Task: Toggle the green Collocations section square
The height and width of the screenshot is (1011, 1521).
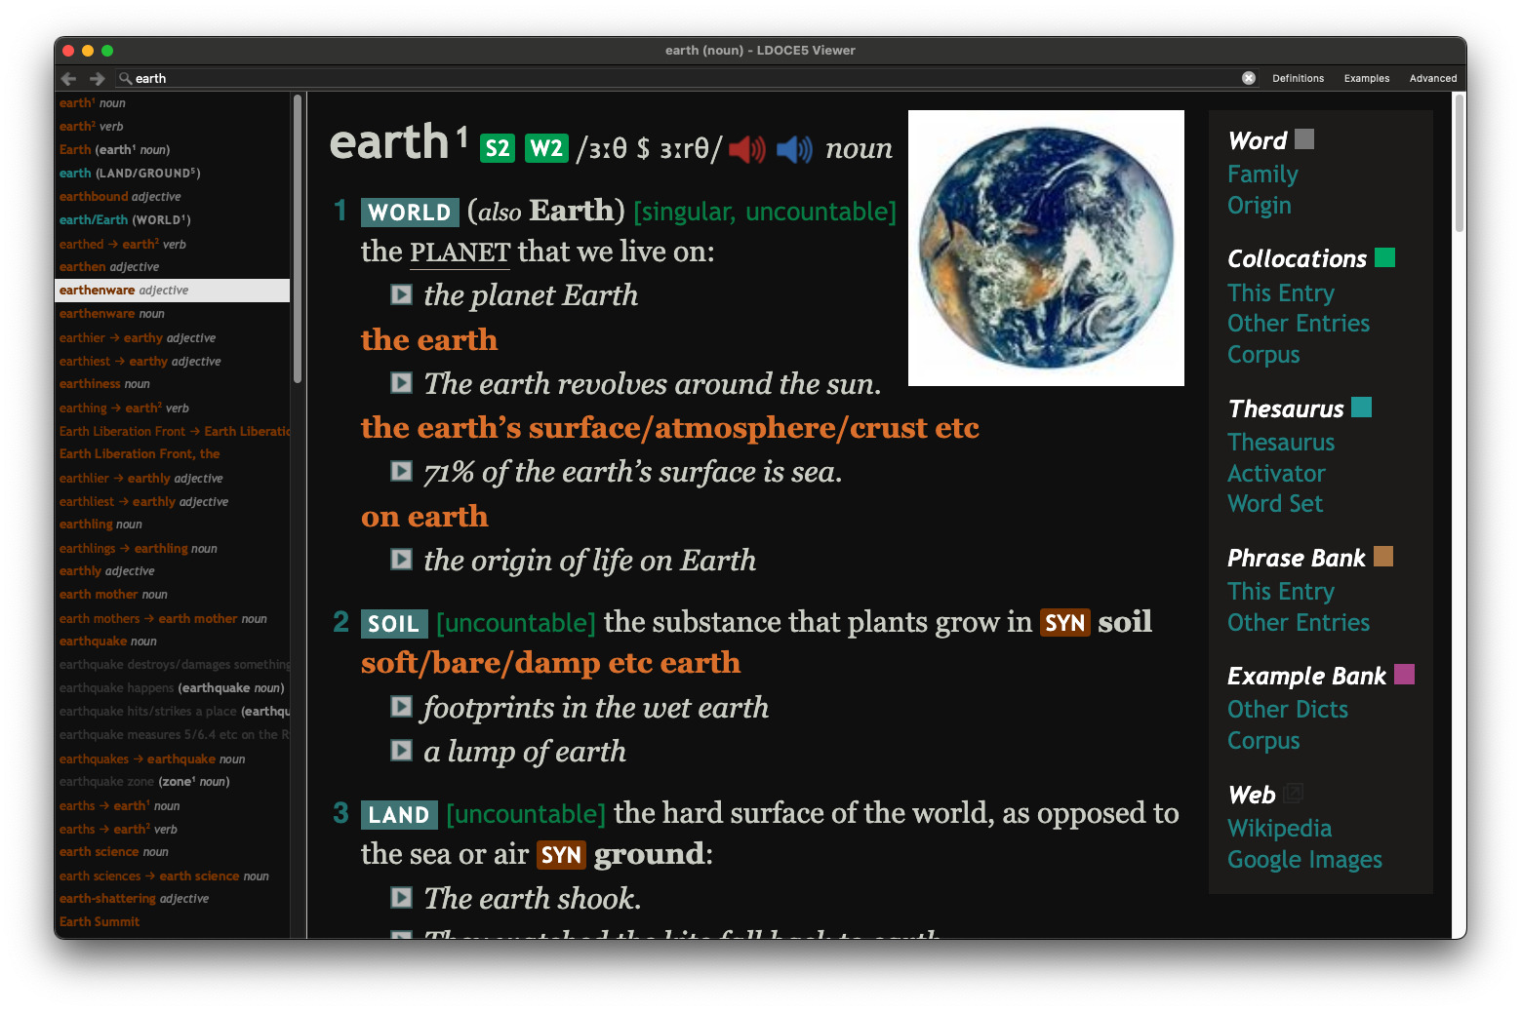Action: pos(1384,257)
